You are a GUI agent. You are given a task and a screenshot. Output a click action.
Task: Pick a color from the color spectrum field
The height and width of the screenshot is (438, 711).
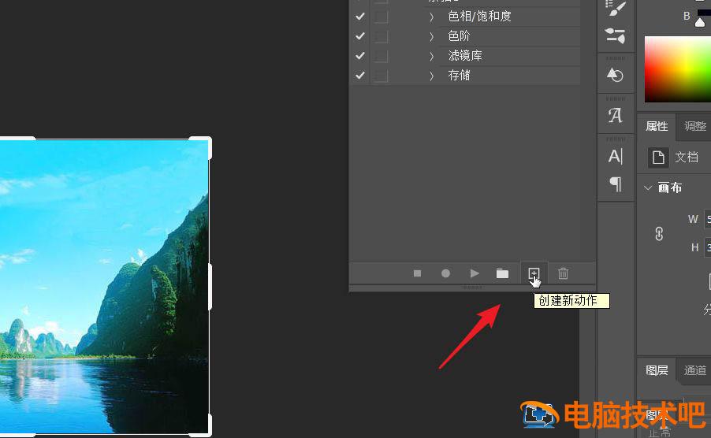tap(678, 69)
